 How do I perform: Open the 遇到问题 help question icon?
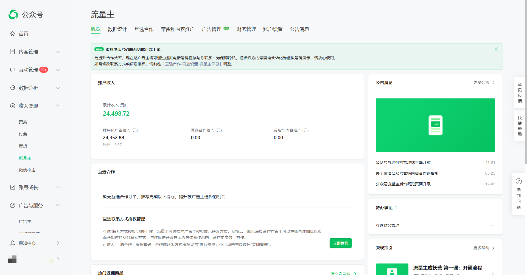pos(518,181)
